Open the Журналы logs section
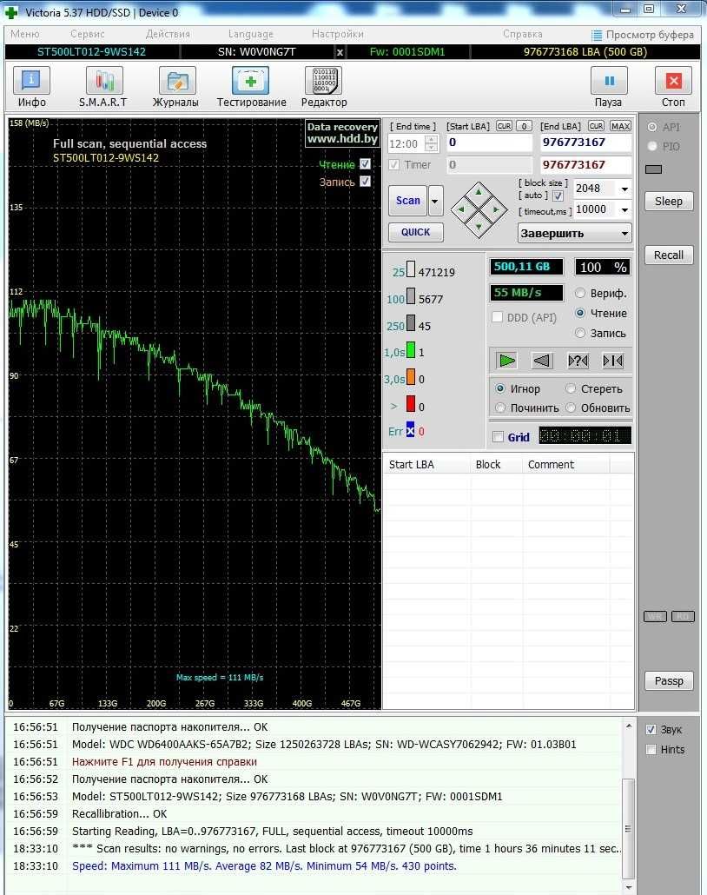This screenshot has width=707, height=895. tap(177, 81)
